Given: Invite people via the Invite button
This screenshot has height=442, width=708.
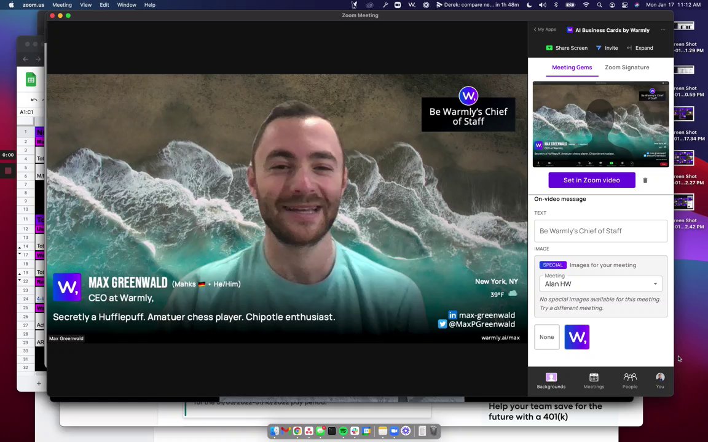Looking at the screenshot, I should pyautogui.click(x=607, y=48).
